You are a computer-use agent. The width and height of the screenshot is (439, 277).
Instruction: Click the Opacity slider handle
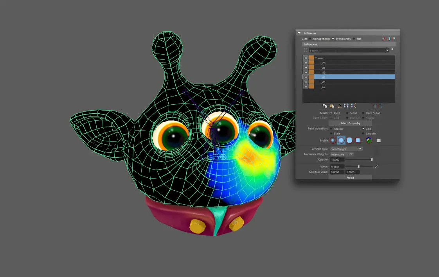372,159
